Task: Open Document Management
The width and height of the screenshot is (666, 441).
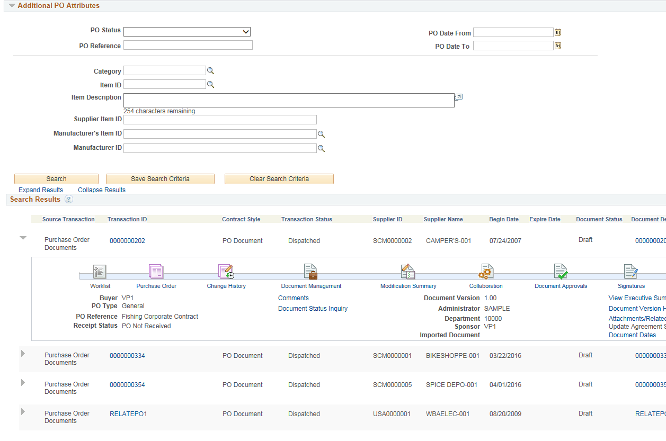Action: [310, 272]
